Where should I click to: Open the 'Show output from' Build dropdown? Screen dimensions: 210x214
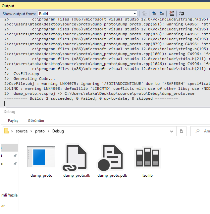(x=87, y=14)
